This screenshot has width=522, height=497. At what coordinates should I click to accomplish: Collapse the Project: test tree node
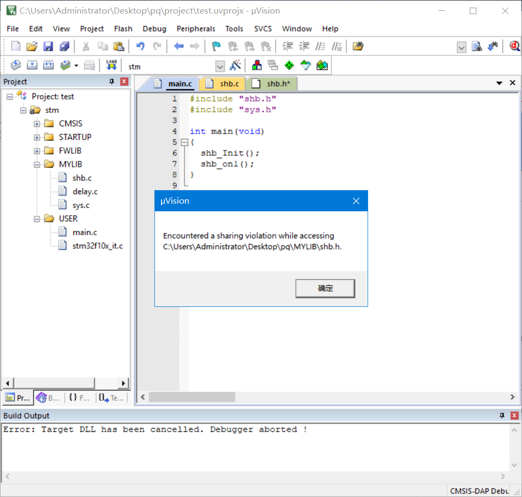10,97
